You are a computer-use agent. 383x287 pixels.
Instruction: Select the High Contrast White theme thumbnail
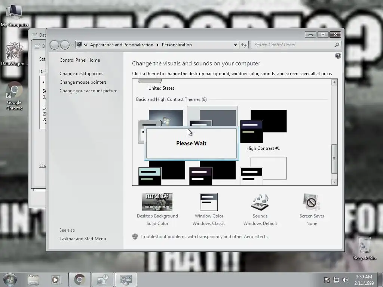[263, 171]
